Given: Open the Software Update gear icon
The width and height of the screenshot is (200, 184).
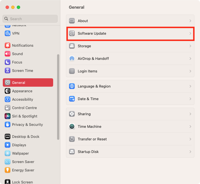Looking at the screenshot, I should click(72, 33).
